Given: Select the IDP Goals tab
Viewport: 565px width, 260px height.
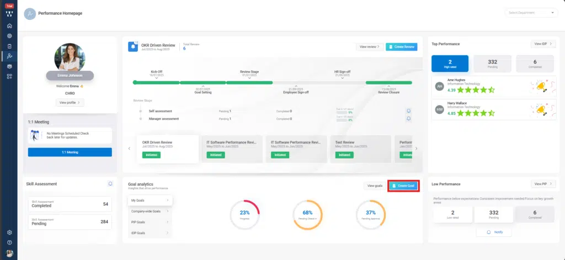Looking at the screenshot, I should tap(150, 233).
